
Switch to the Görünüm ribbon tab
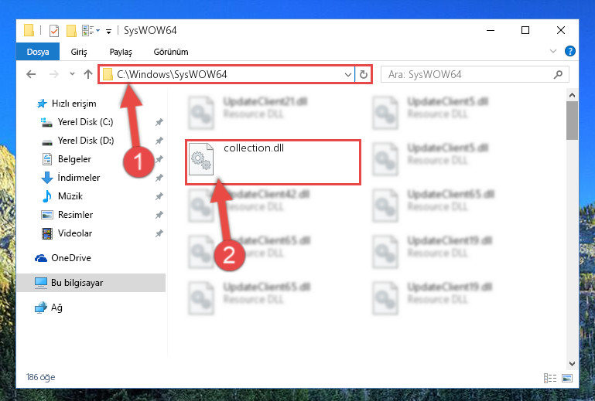point(171,52)
